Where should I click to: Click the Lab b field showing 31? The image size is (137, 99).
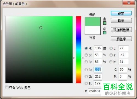124,62
